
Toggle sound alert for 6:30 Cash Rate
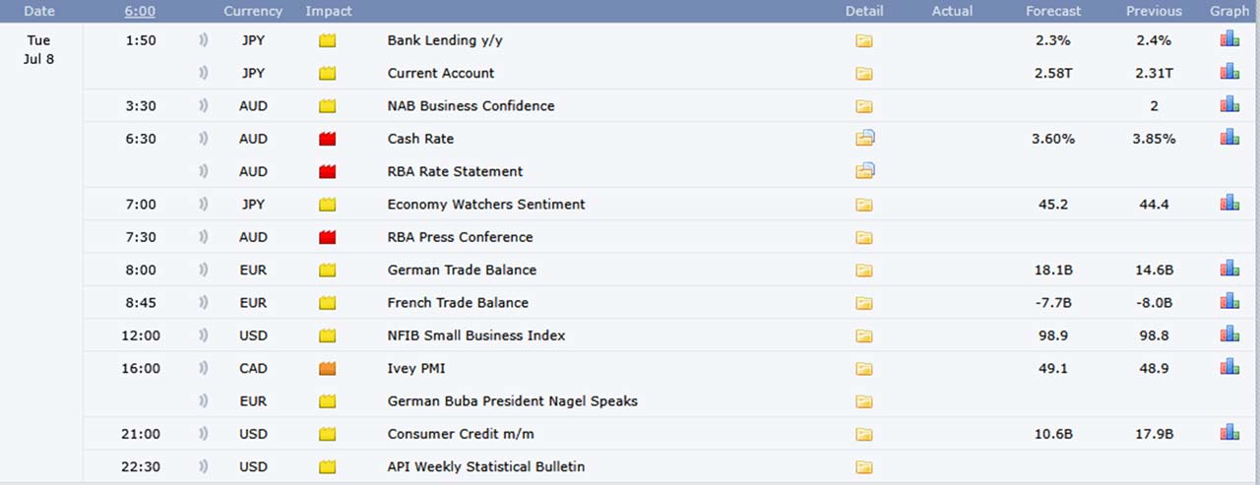pyautogui.click(x=203, y=139)
